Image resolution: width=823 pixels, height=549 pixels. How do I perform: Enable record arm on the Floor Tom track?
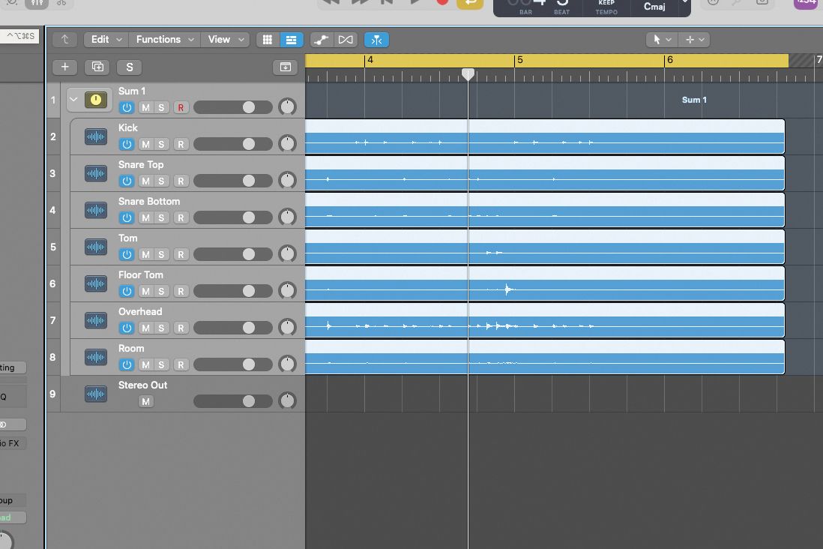coord(180,291)
